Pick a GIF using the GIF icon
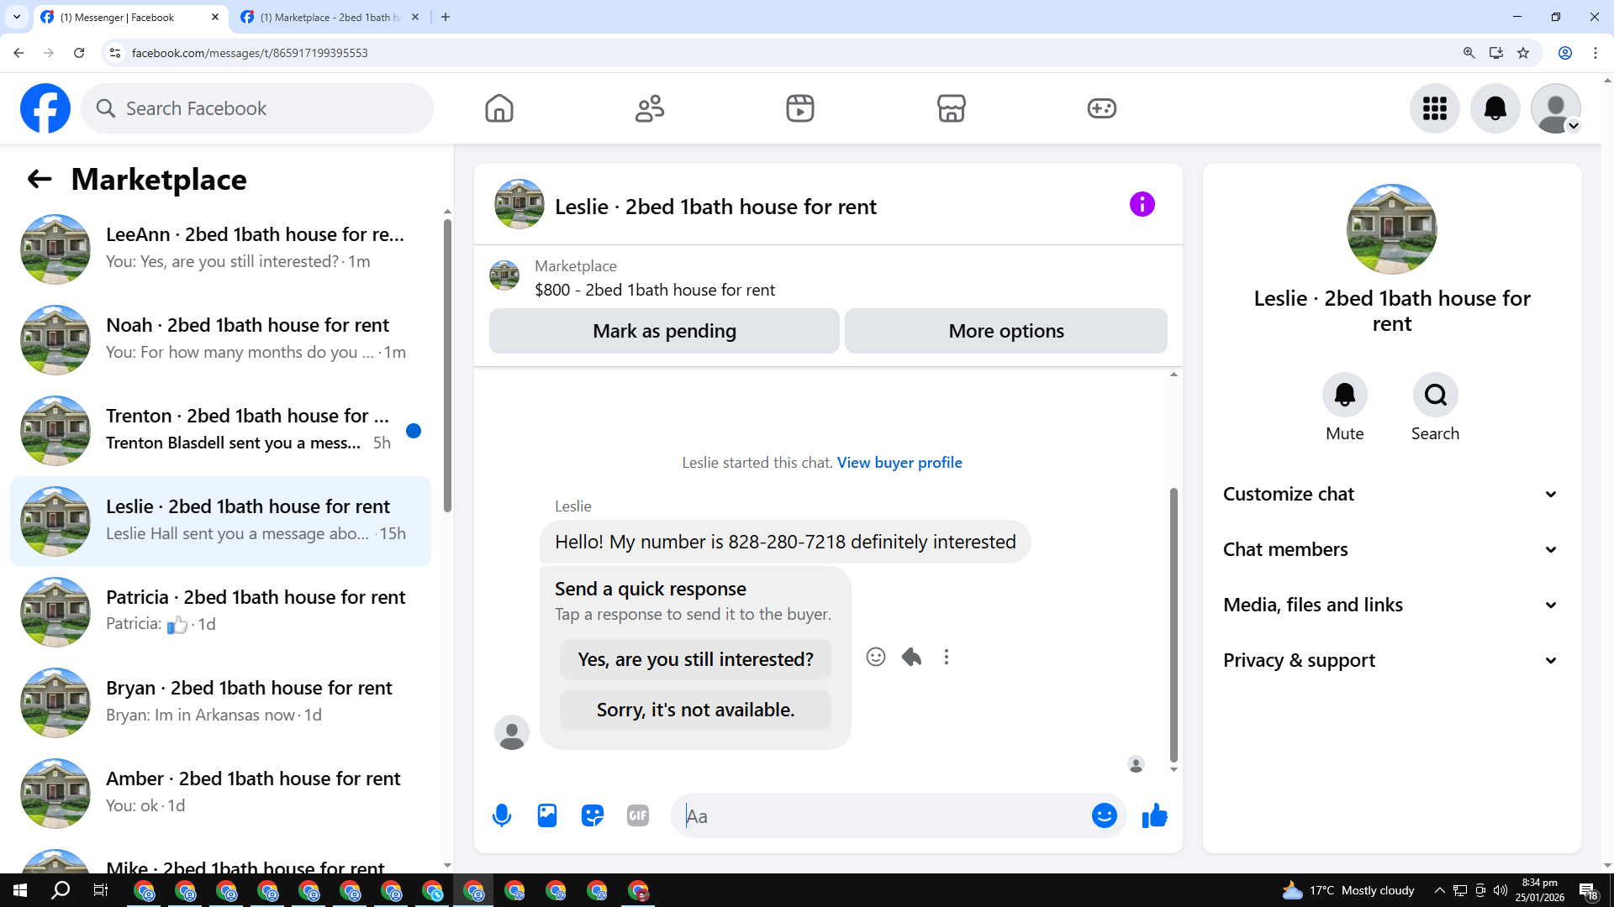The width and height of the screenshot is (1614, 907). pos(638,815)
